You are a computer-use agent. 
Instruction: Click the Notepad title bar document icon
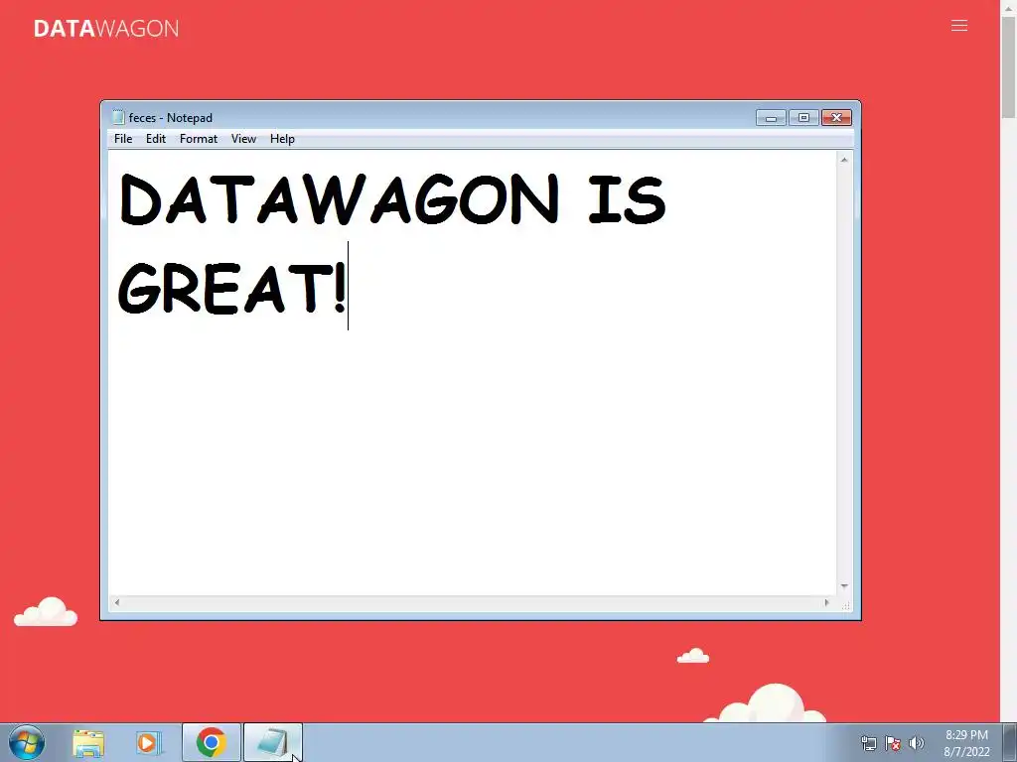click(x=118, y=117)
